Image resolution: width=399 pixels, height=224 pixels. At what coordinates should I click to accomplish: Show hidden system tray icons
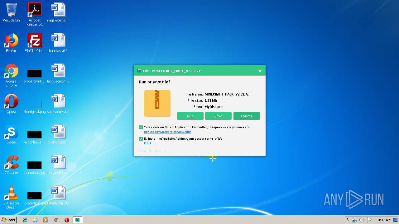pyautogui.click(x=348, y=220)
